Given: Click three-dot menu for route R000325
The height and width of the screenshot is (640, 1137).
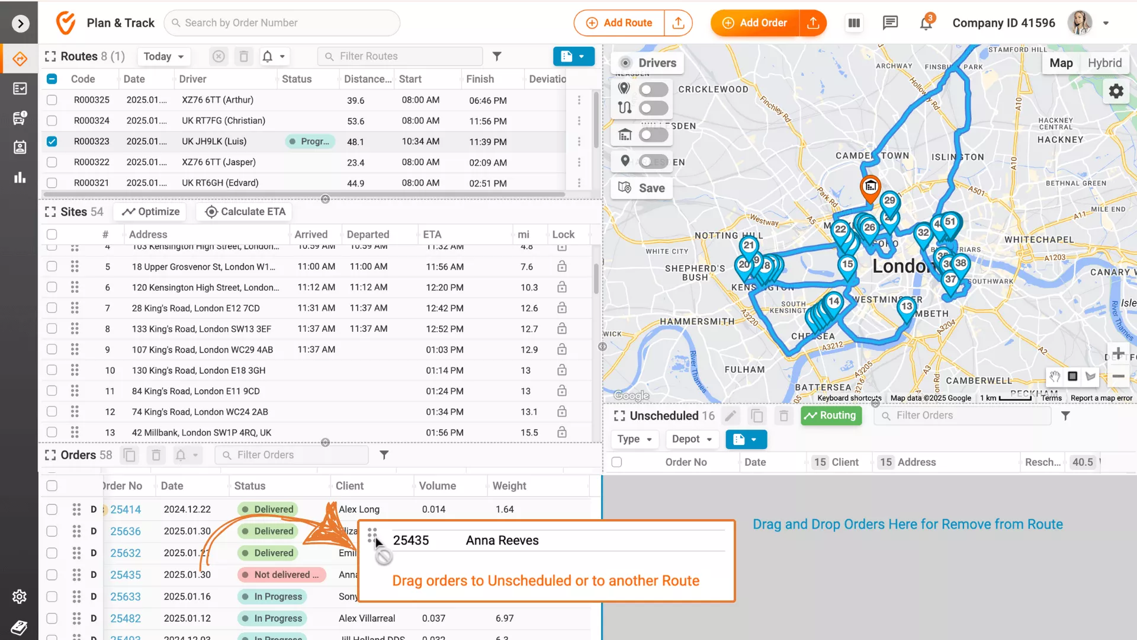Looking at the screenshot, I should pyautogui.click(x=579, y=100).
